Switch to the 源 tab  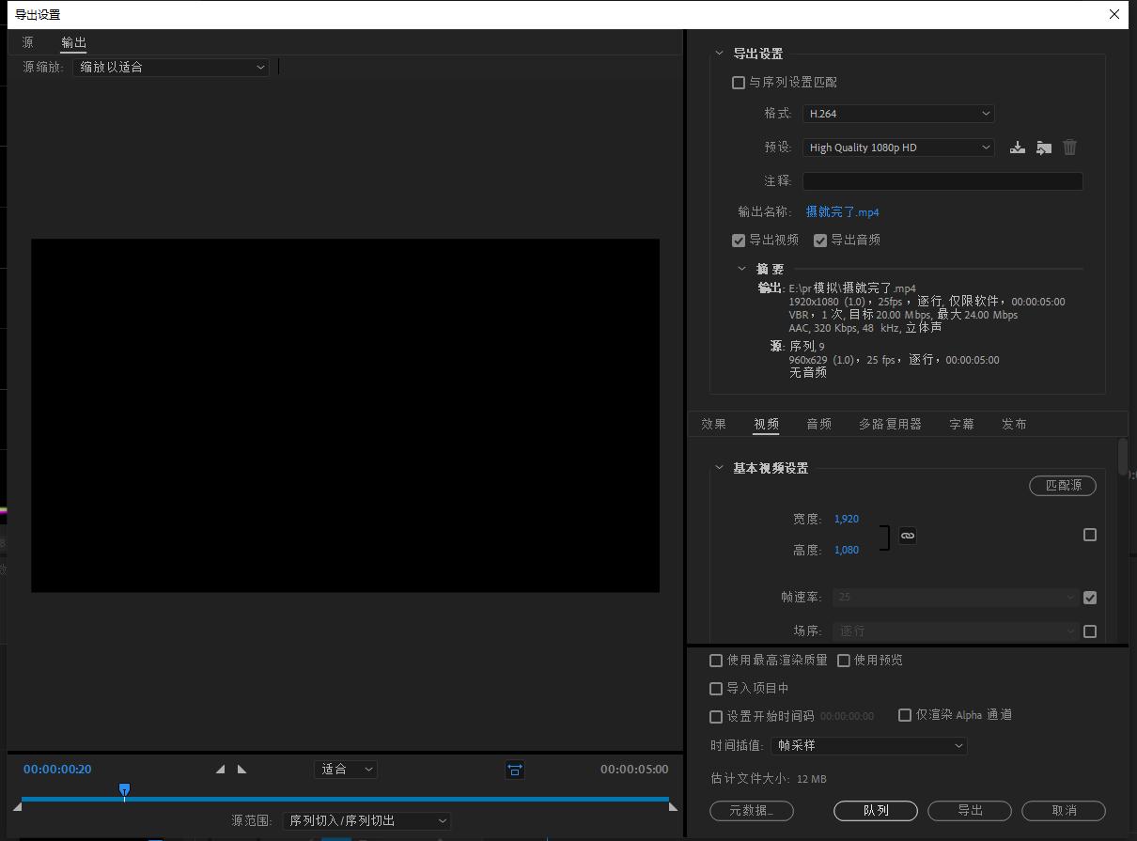27,42
